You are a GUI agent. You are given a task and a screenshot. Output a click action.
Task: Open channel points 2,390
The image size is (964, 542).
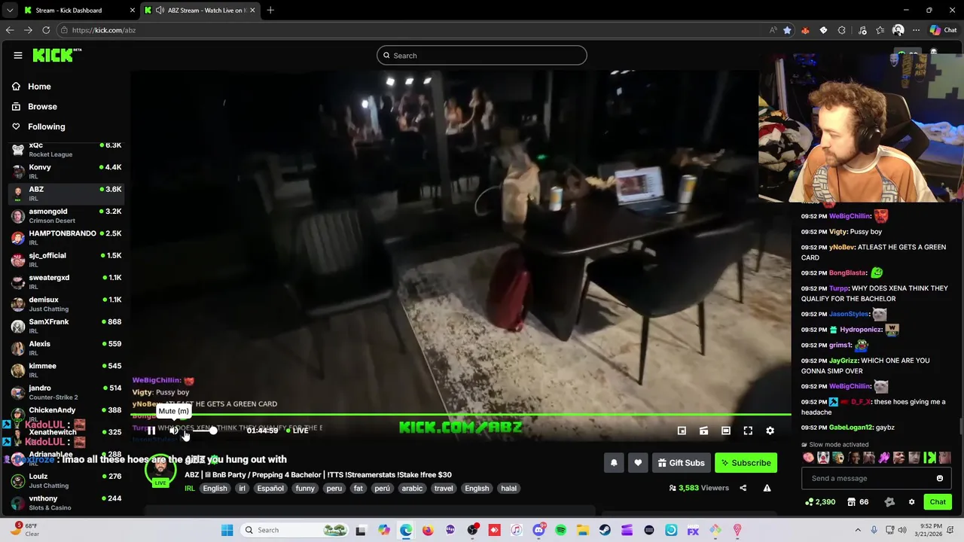(820, 502)
